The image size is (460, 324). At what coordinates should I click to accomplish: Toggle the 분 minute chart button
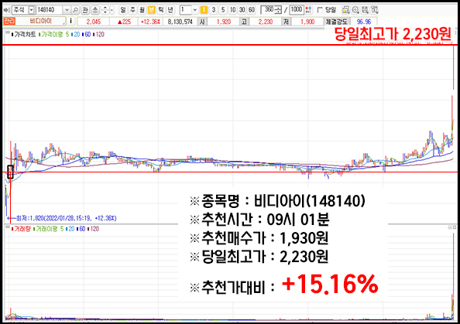pos(151,10)
